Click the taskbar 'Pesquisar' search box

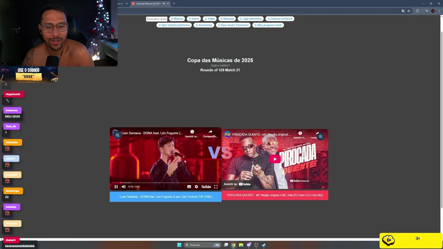[x=202, y=245]
